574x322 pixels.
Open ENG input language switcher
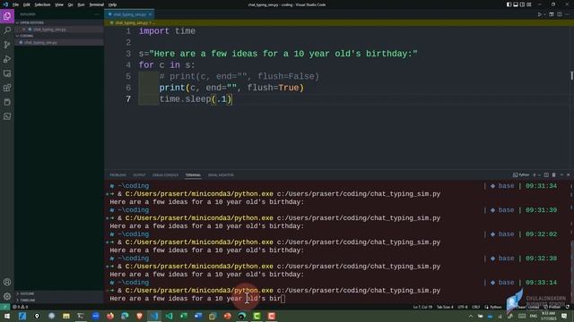click(534, 316)
